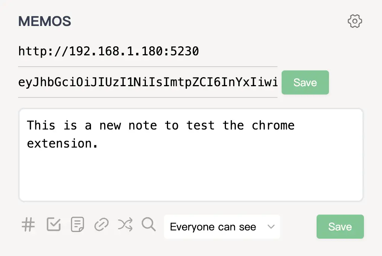Click the Save button beside the token field
The width and height of the screenshot is (382, 256).
pyautogui.click(x=305, y=82)
